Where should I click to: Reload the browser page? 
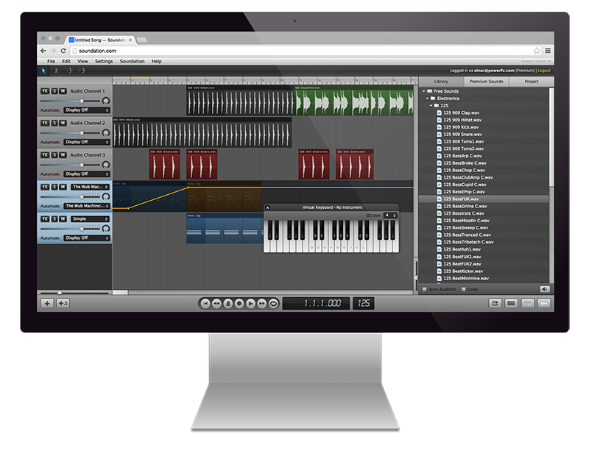[x=63, y=51]
